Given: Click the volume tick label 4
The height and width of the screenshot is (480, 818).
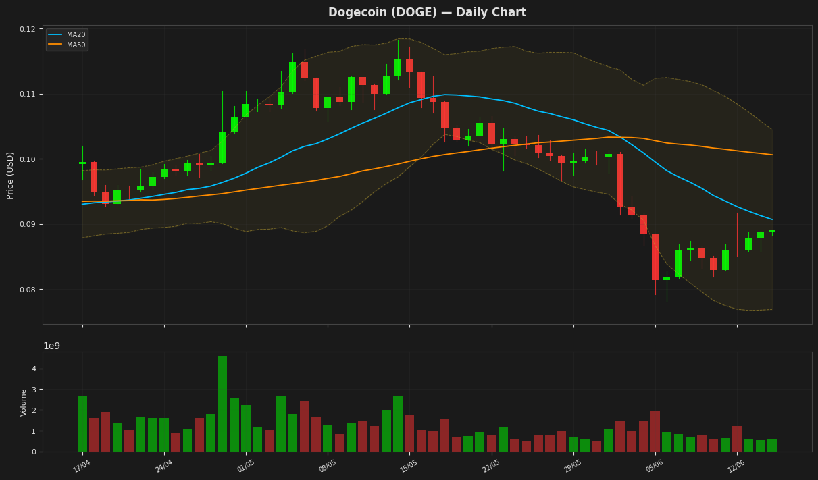Looking at the screenshot, I should coord(34,369).
